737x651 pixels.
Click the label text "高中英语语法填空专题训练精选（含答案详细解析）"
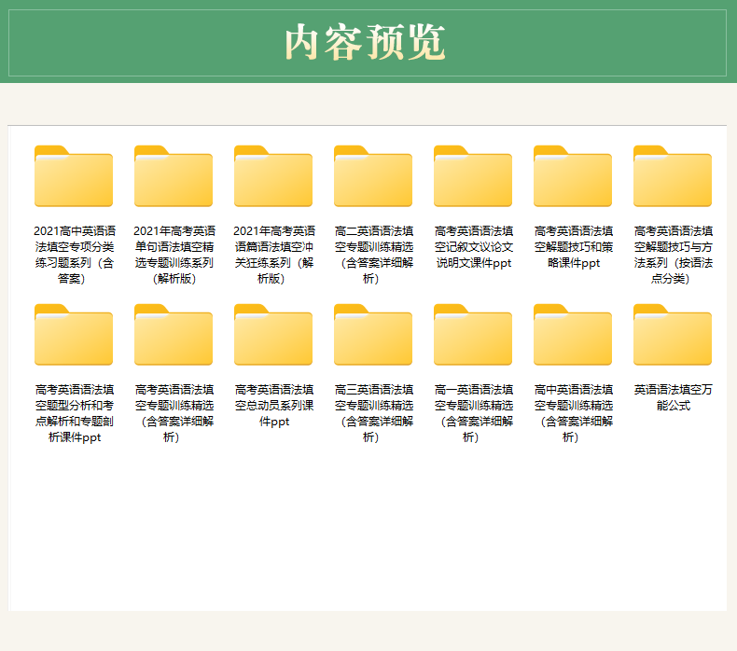pyautogui.click(x=574, y=413)
